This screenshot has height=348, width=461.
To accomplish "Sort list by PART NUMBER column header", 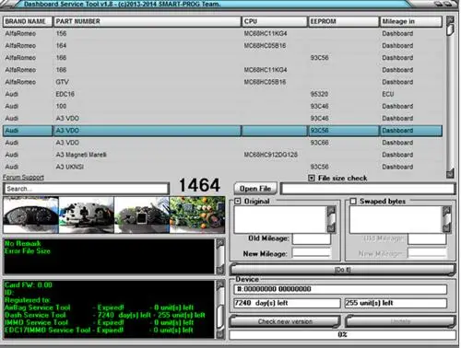I will point(147,21).
